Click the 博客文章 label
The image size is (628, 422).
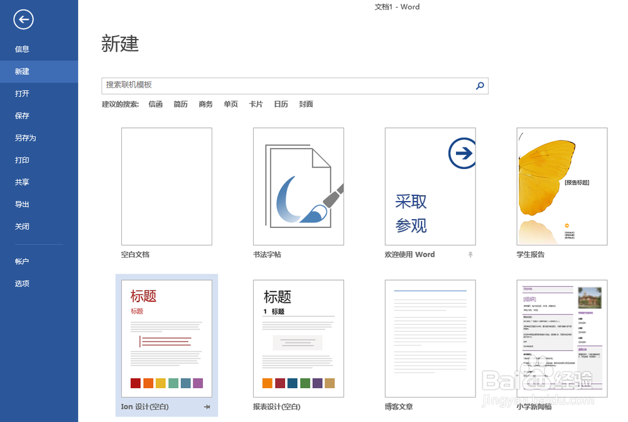pos(399,407)
